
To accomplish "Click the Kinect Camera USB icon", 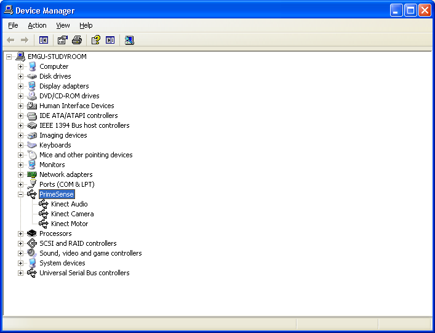I will 44,214.
